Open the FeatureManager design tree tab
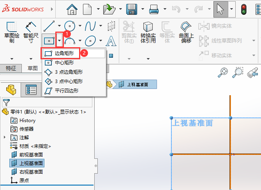This screenshot has width=261, height=190. pos(11,90)
